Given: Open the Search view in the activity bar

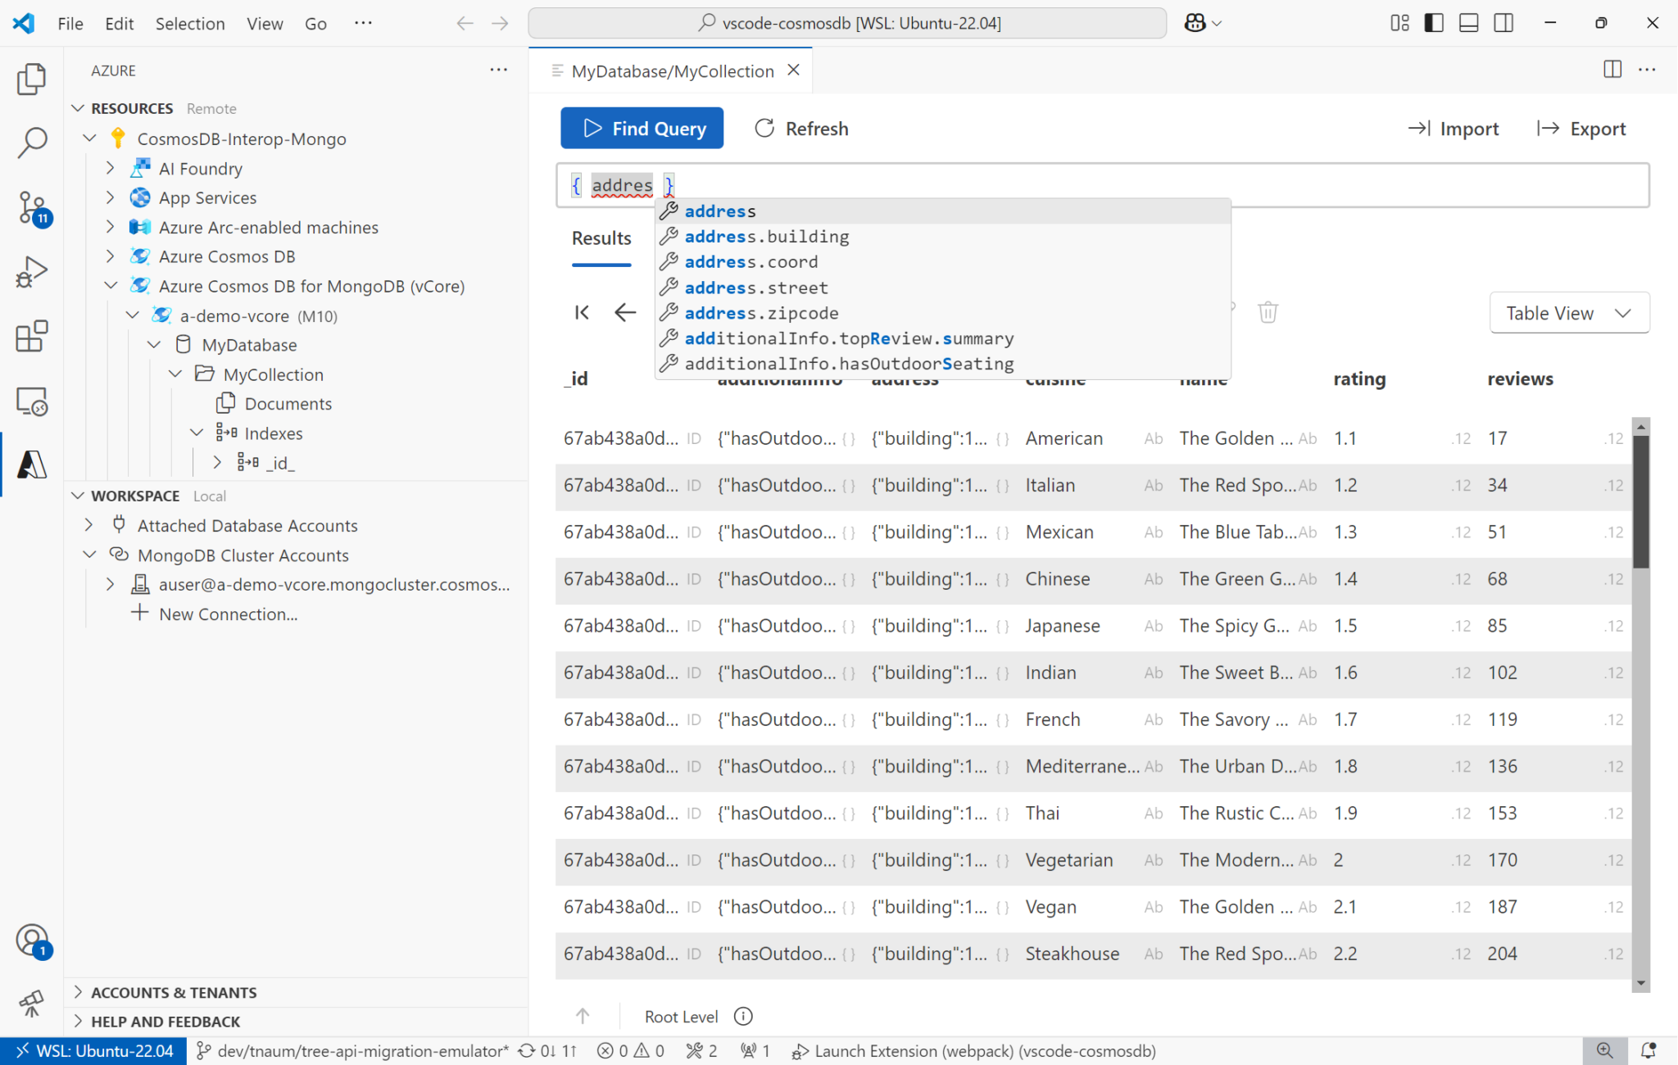Looking at the screenshot, I should click(x=31, y=143).
